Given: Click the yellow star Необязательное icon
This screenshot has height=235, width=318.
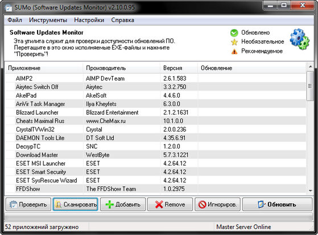Looking at the screenshot, I should [234, 42].
